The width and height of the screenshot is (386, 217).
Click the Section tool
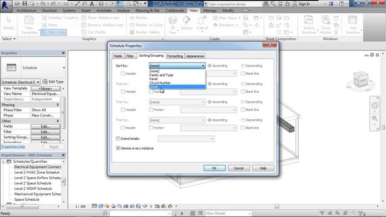pos(186,24)
